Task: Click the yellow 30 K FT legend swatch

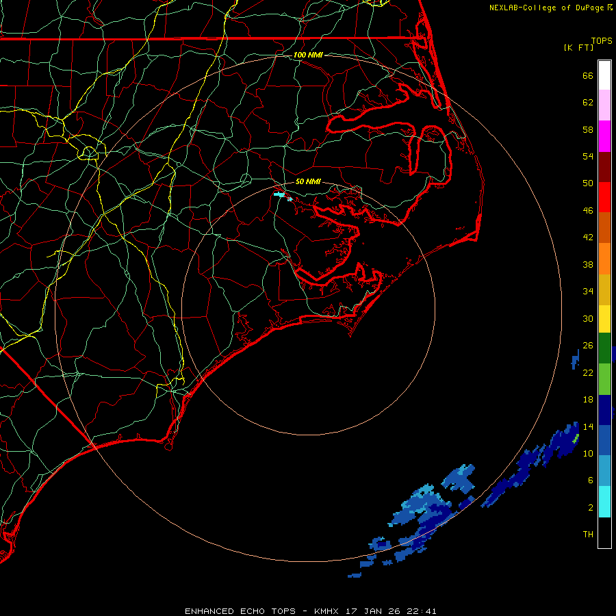Action: (x=604, y=319)
